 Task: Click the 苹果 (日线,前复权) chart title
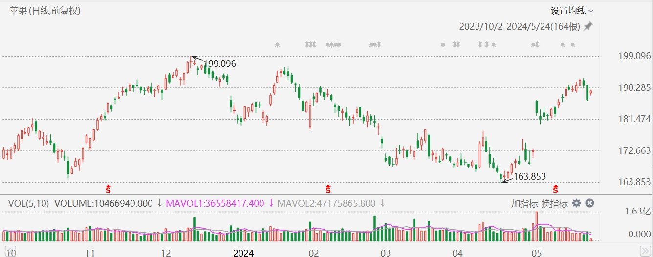(45, 11)
